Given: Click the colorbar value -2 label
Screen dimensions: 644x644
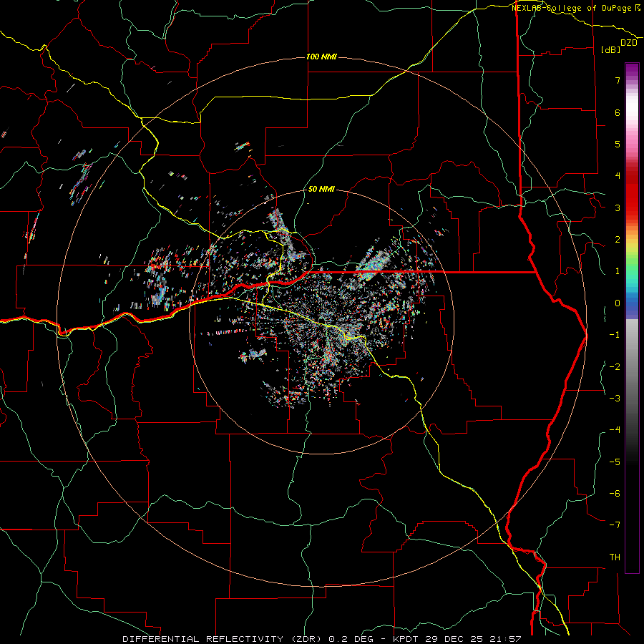Looking at the screenshot, I should [615, 366].
